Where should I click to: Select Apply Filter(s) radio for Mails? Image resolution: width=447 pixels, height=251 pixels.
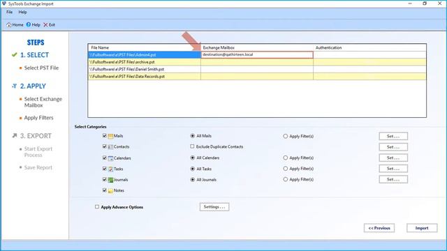click(x=286, y=137)
